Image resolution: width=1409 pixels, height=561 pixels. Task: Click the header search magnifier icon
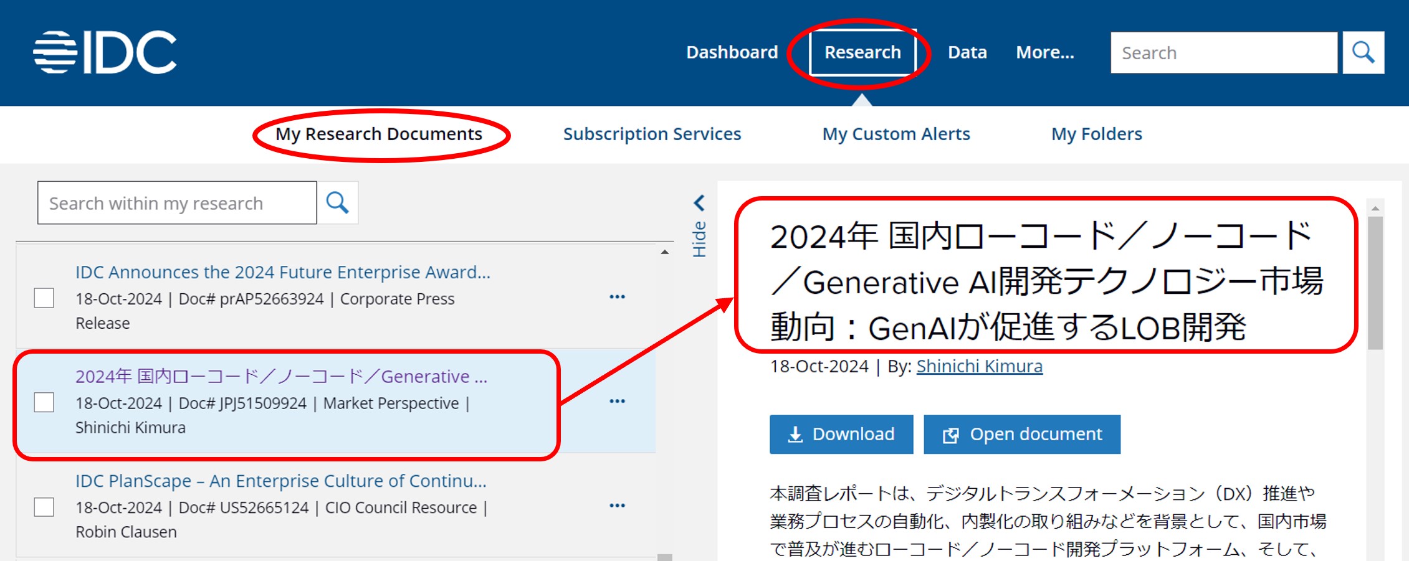(x=1363, y=52)
